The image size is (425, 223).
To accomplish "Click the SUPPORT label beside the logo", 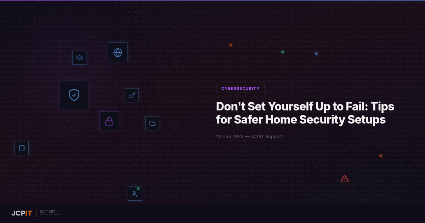I will (x=47, y=212).
